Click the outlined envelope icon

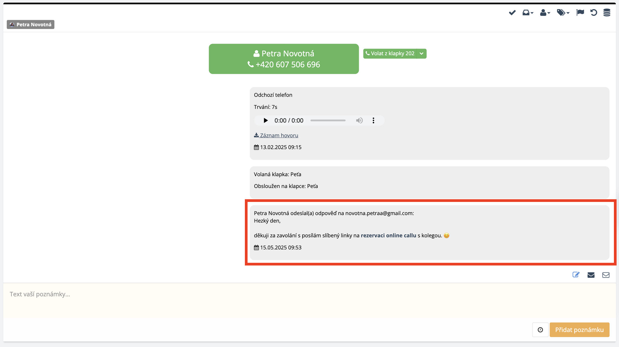tap(606, 275)
